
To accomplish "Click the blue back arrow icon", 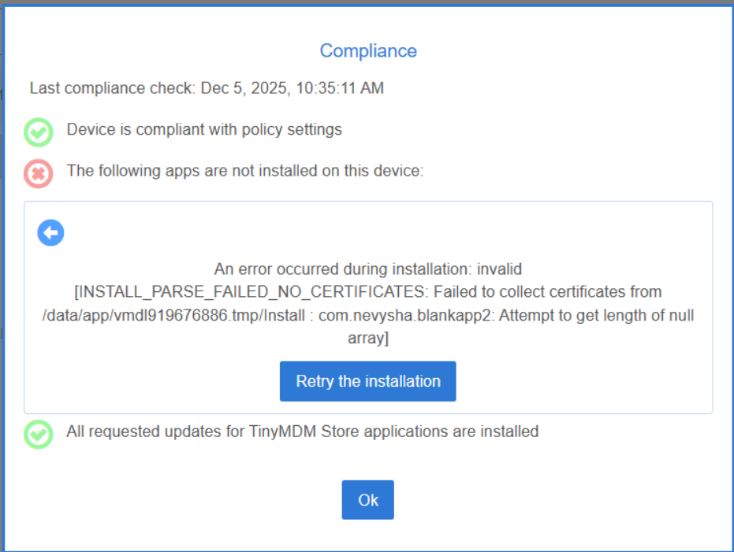I will tap(50, 233).
